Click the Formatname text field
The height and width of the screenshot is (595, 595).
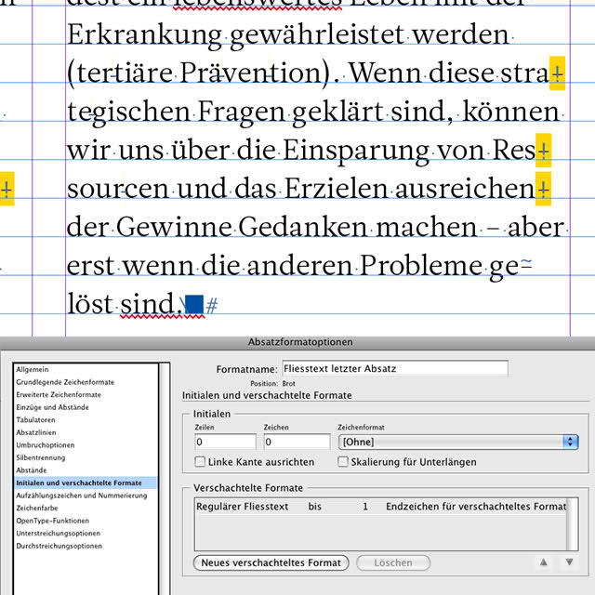click(395, 368)
